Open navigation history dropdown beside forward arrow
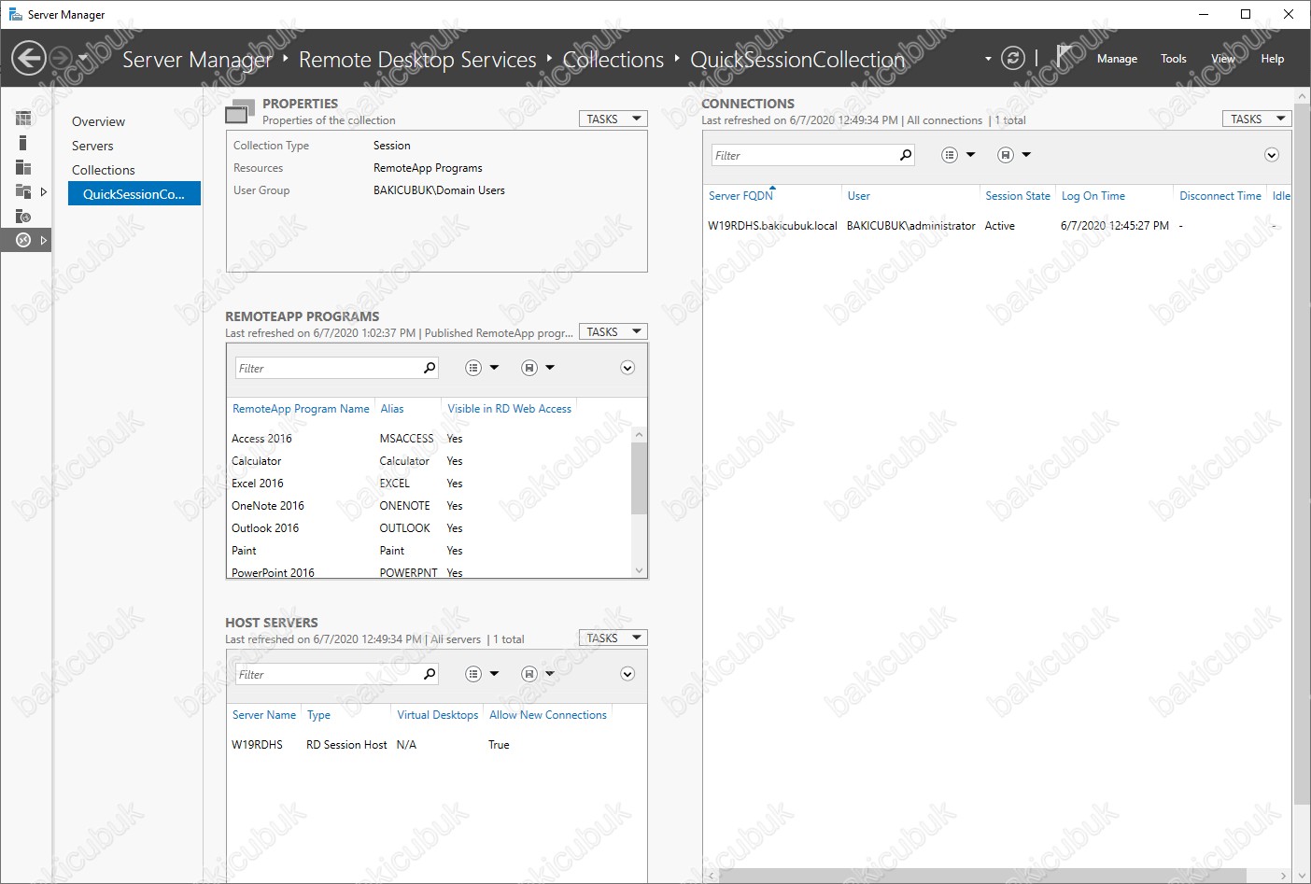 [82, 58]
